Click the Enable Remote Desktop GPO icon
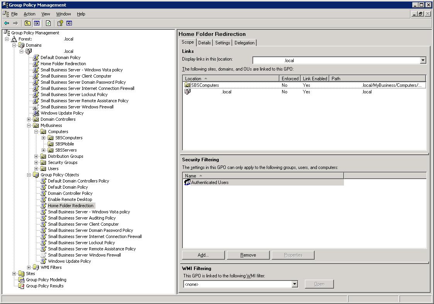The image size is (434, 304). pyautogui.click(x=43, y=199)
